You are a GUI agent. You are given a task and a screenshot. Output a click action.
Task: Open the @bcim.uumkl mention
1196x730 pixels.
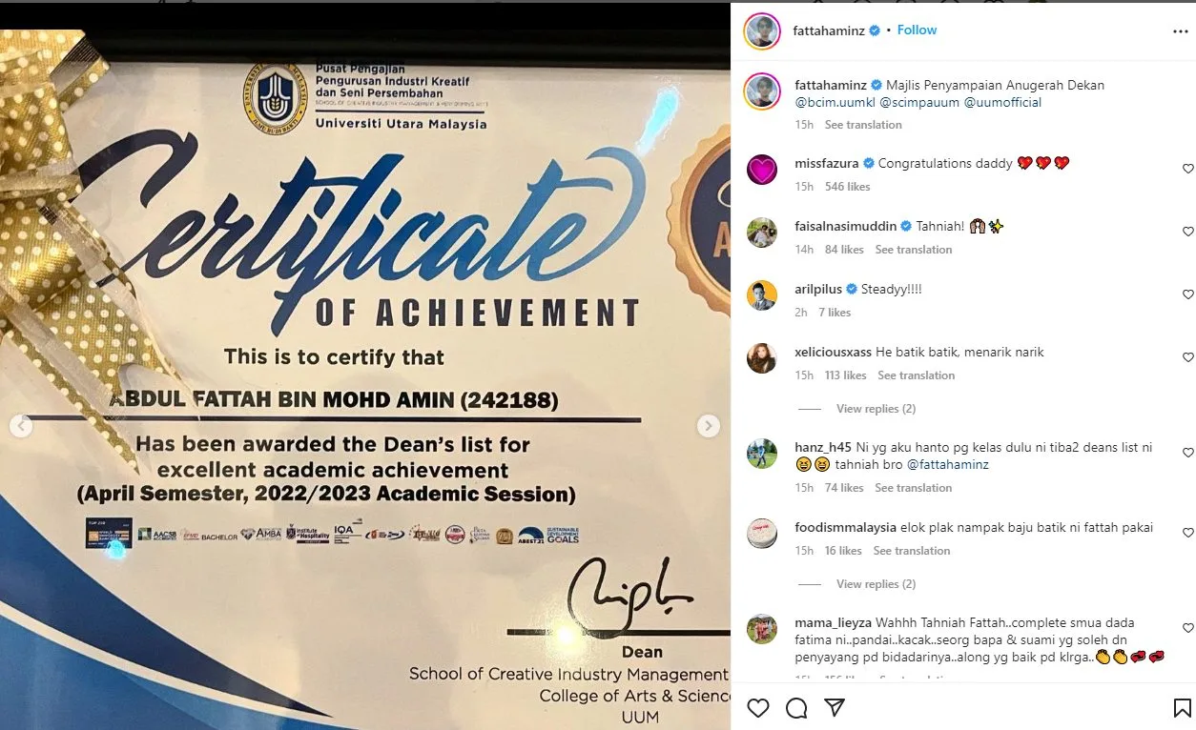pyautogui.click(x=834, y=102)
